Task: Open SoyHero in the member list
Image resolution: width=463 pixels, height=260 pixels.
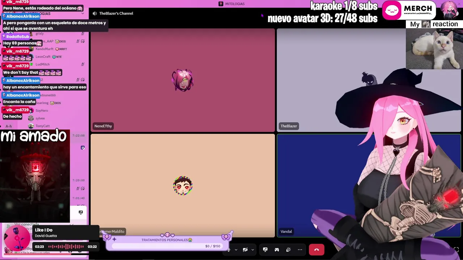Action: 42,110
